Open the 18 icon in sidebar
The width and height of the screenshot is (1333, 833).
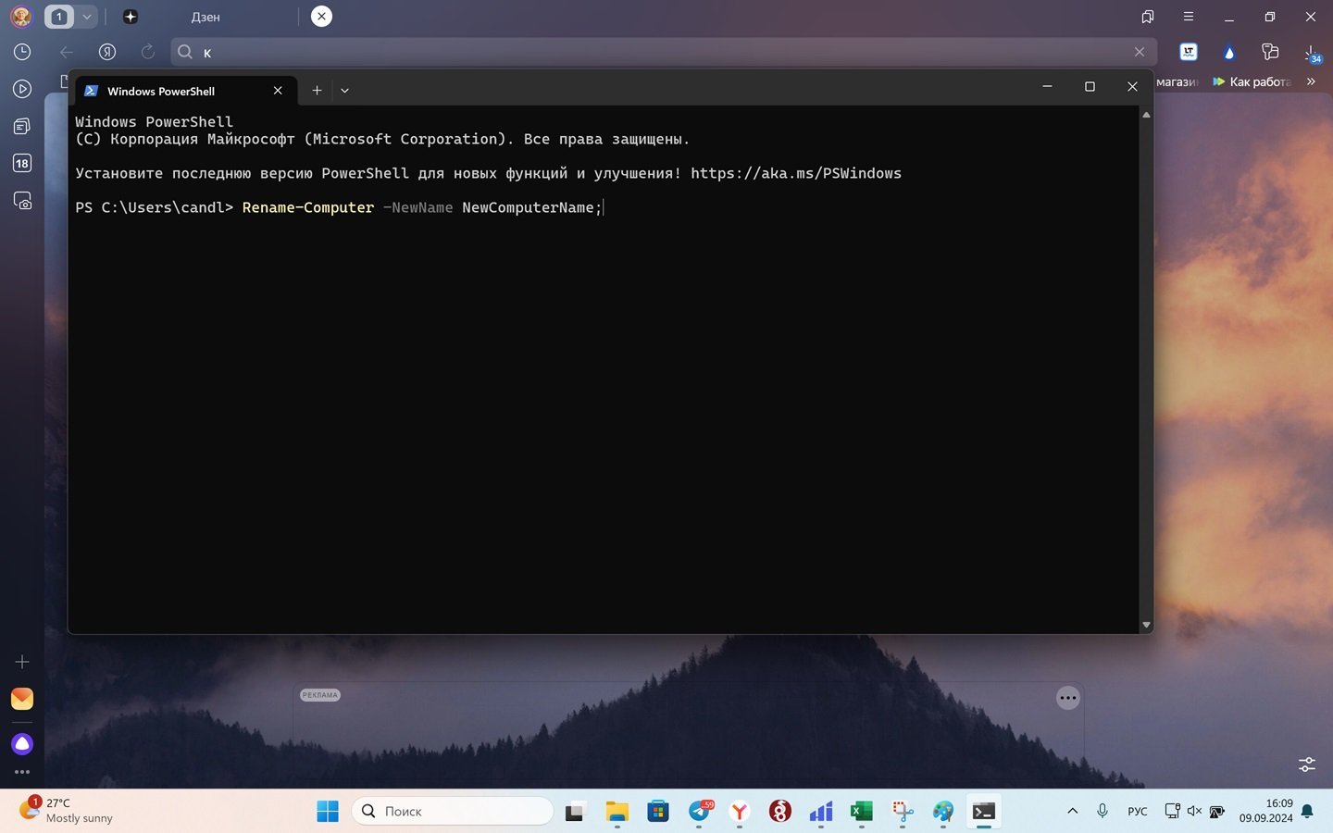(22, 163)
